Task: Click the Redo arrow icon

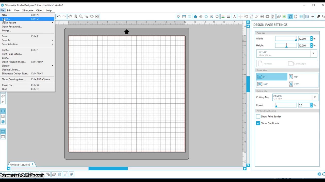Action: [x=64, y=16]
